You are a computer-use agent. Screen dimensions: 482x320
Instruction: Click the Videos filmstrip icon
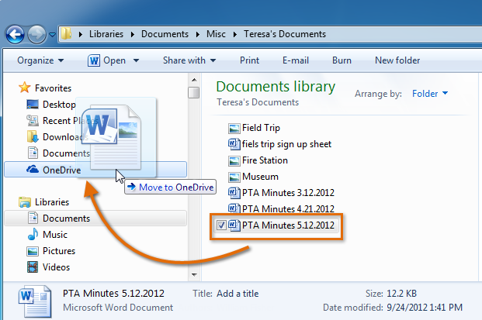(x=33, y=267)
